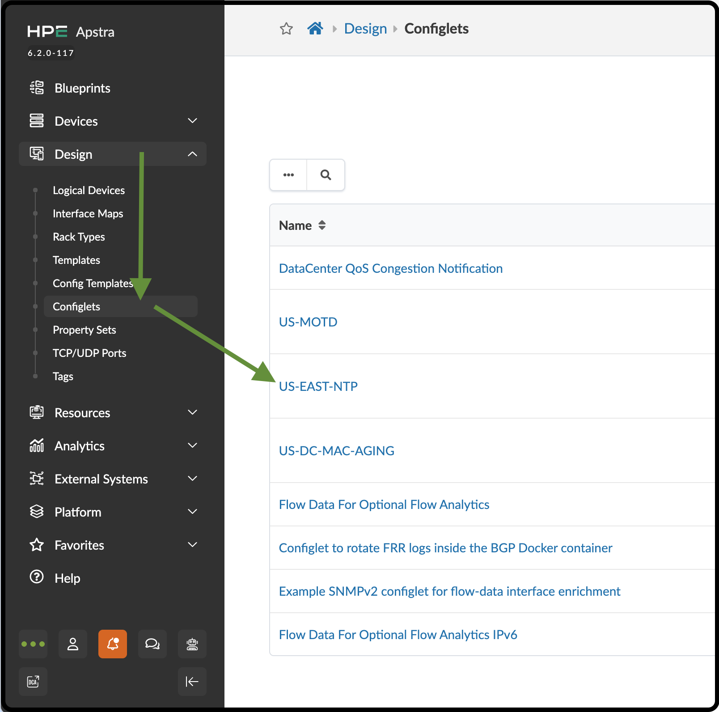
Task: Open the US-DC-MAC-AGING configlet
Action: (x=337, y=451)
